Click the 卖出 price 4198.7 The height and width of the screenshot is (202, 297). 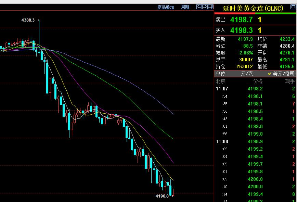242,20
